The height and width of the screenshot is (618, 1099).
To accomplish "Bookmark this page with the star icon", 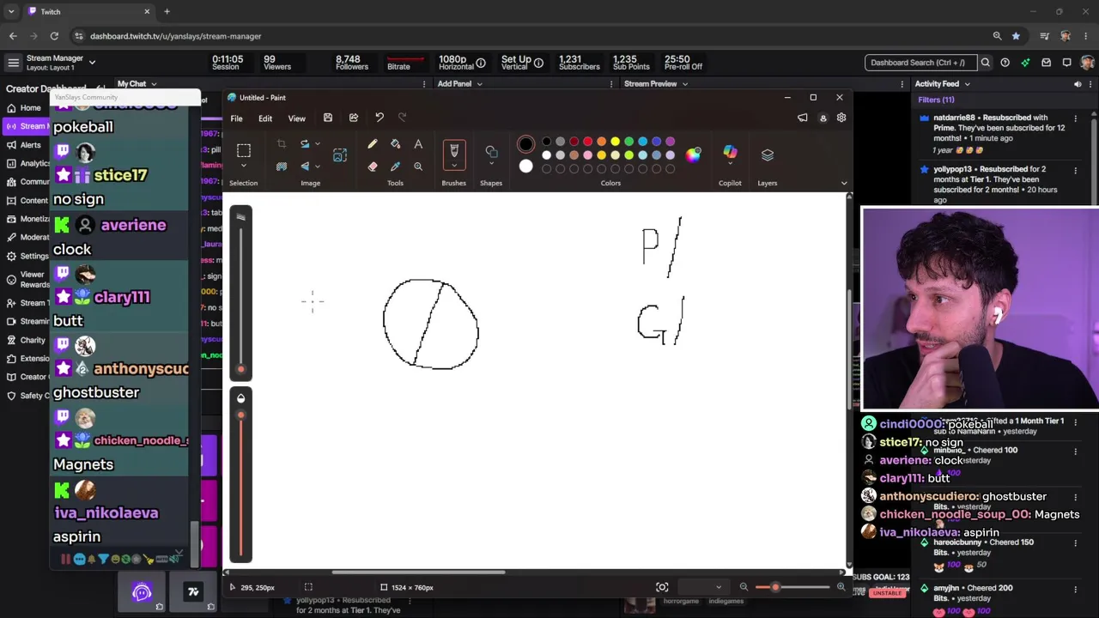I will tap(1016, 36).
